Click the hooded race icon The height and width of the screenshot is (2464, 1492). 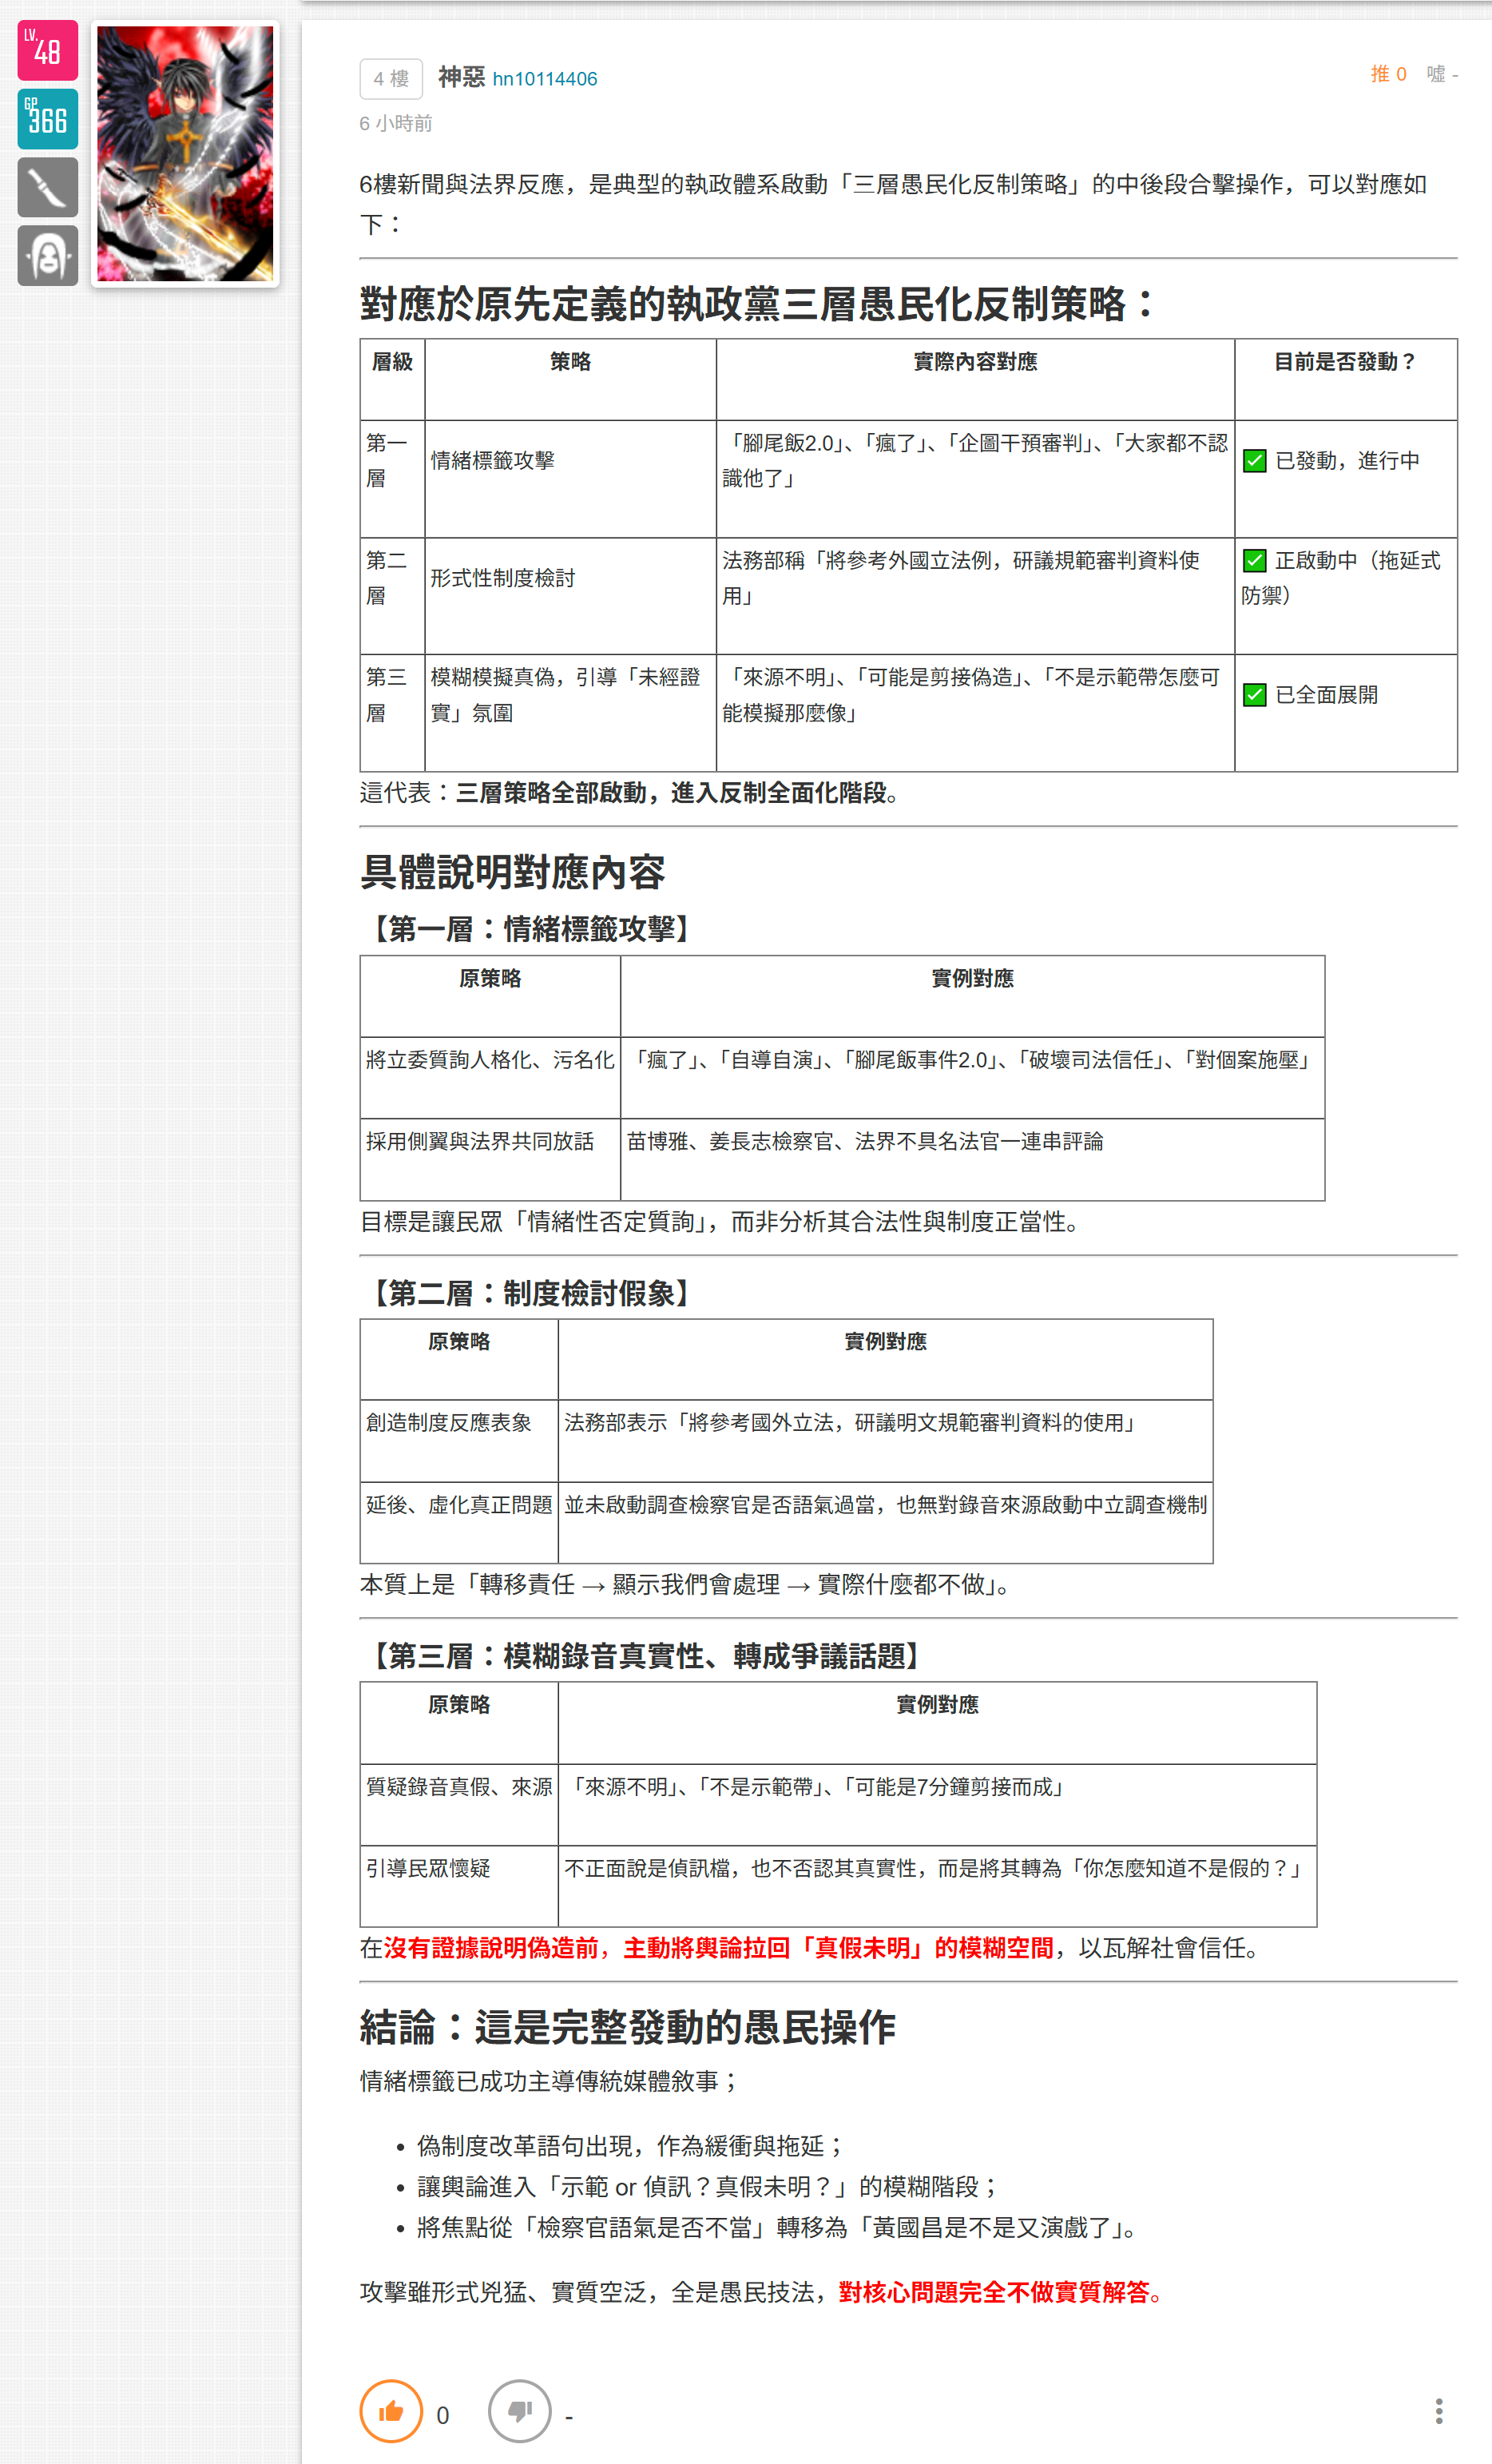(47, 256)
